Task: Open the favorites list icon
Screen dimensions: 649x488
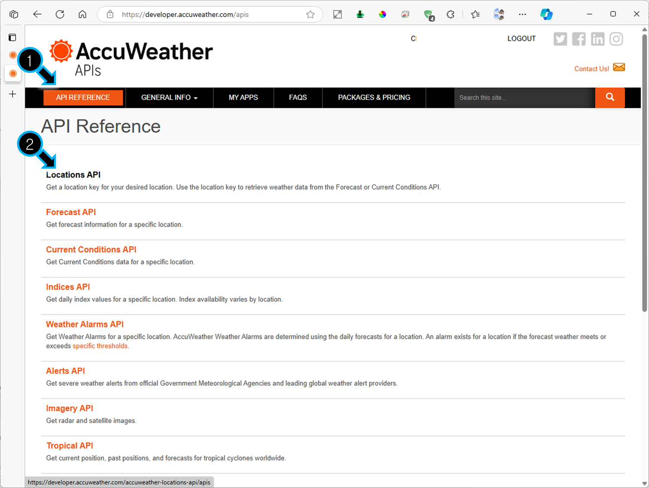Action: click(x=475, y=14)
